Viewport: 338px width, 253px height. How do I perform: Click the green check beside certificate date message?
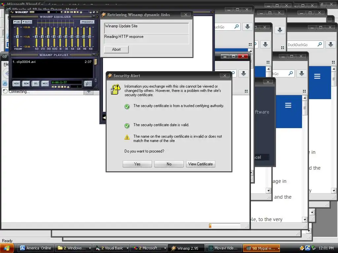(127, 126)
